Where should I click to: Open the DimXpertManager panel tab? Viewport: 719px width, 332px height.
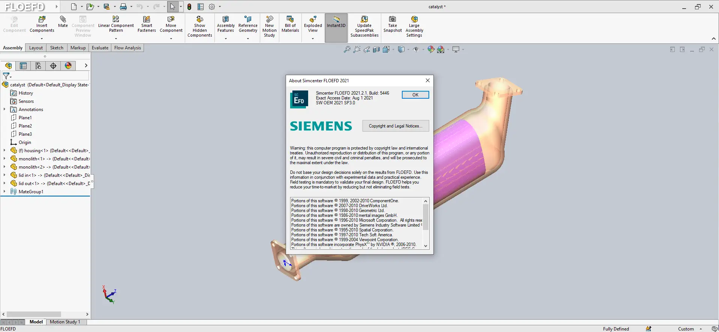click(x=53, y=66)
